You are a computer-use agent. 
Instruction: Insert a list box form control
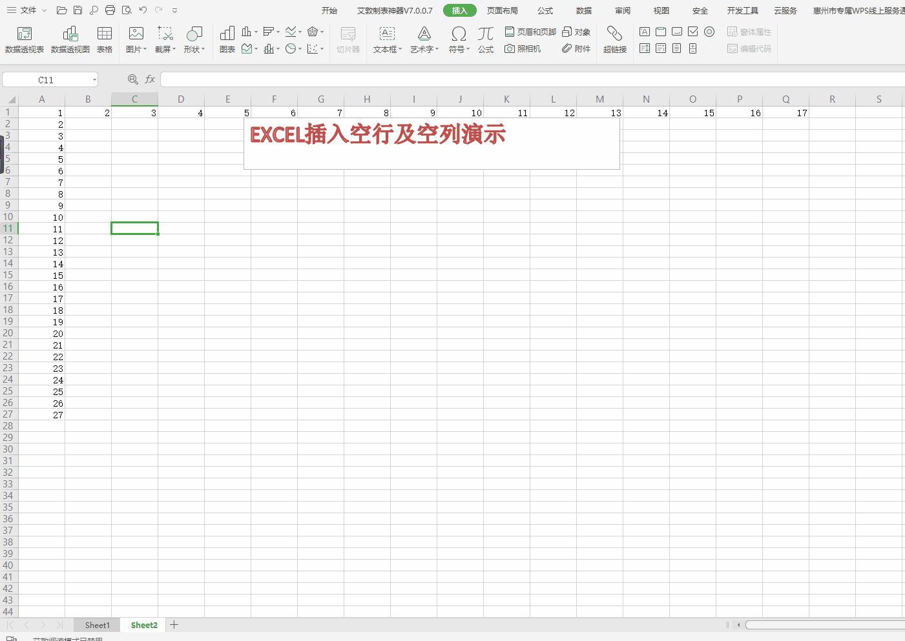point(645,48)
